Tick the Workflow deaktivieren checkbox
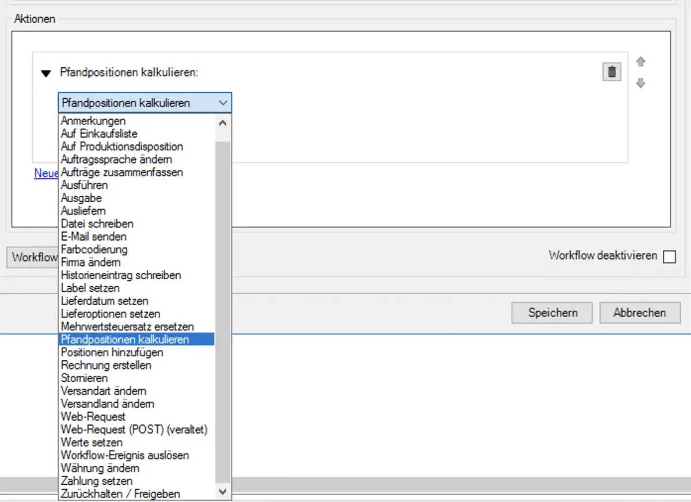The width and height of the screenshot is (691, 502). (x=669, y=257)
